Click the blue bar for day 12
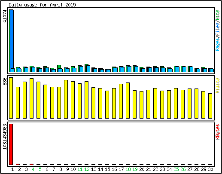 click(88, 69)
